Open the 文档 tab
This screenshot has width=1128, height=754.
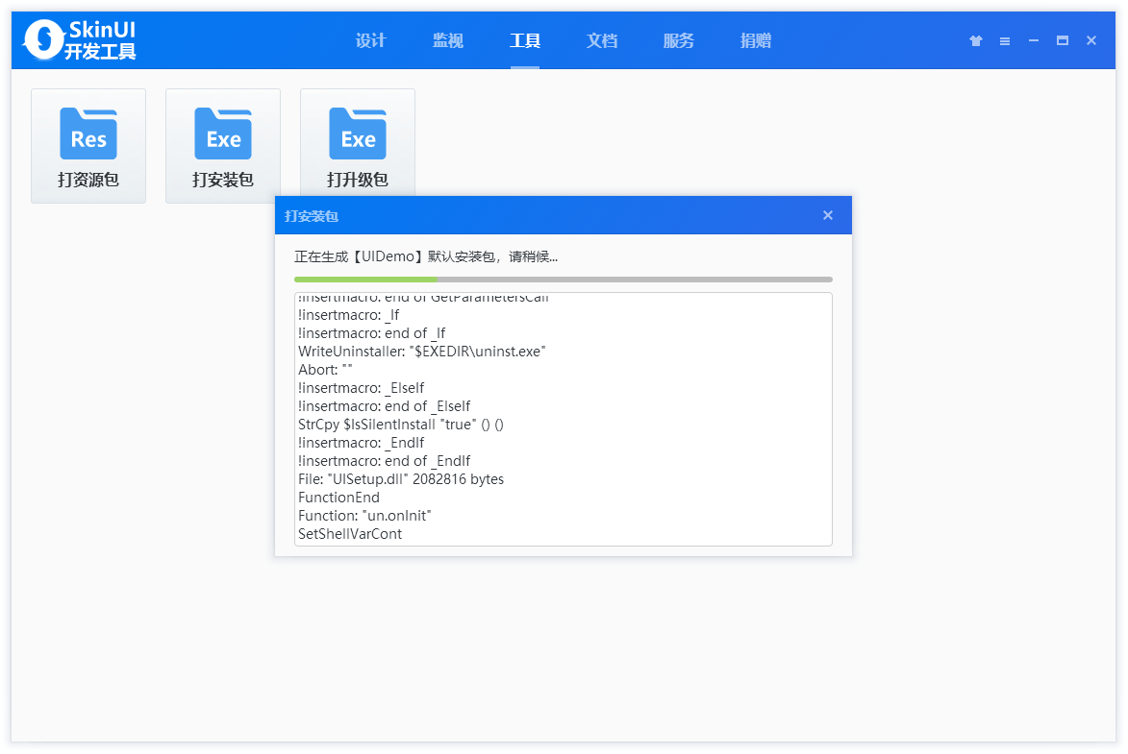pos(602,41)
